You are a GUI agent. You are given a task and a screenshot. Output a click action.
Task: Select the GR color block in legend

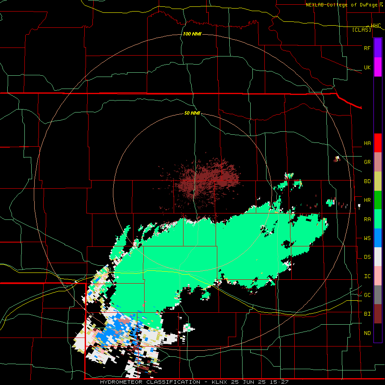tap(378, 162)
